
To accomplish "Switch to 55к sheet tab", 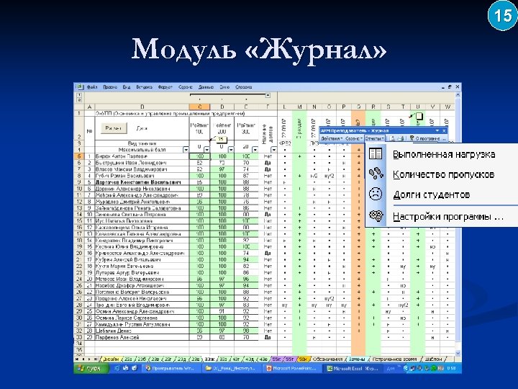I will coord(276,359).
